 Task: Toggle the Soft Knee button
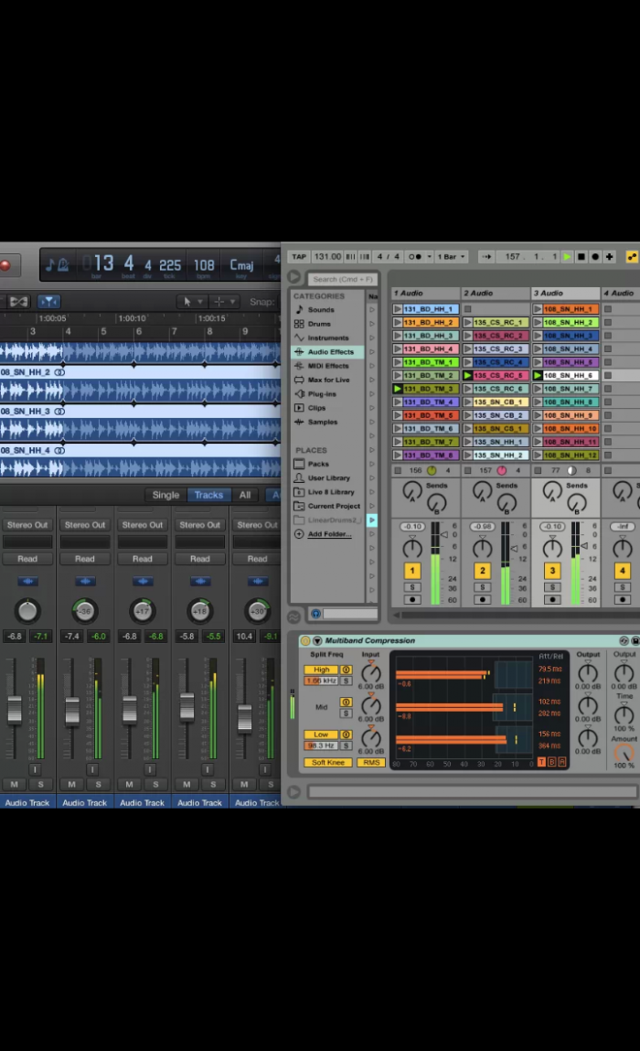[327, 762]
